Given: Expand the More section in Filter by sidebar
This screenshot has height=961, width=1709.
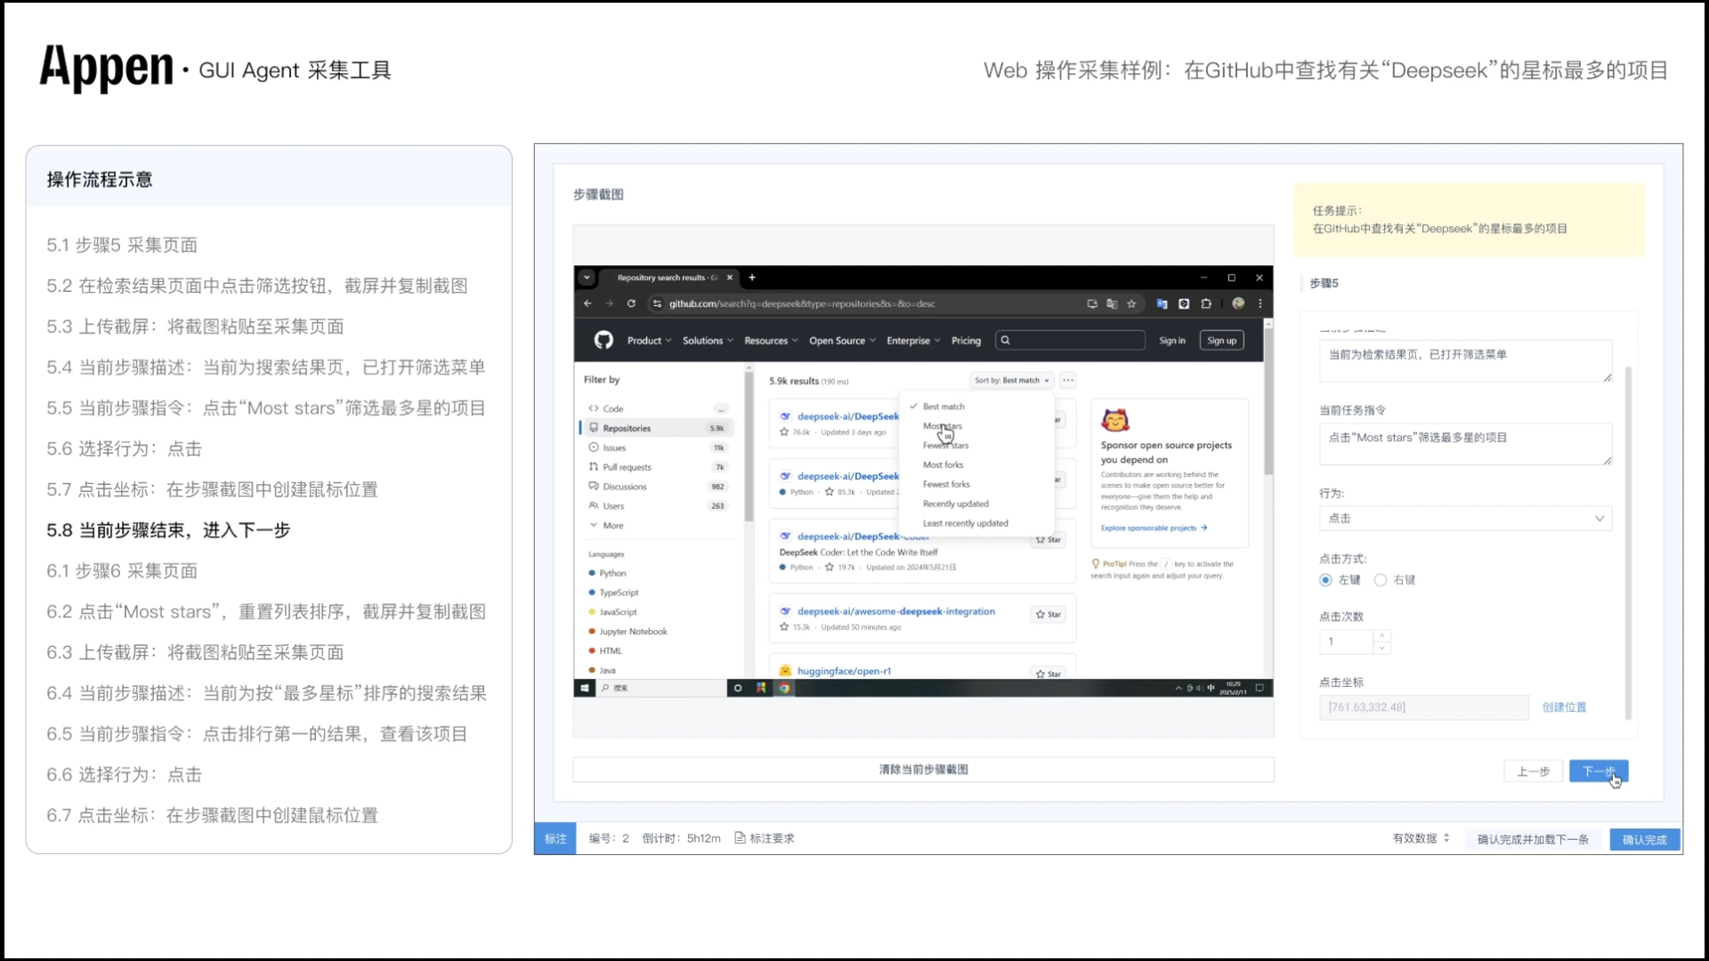Looking at the screenshot, I should click(610, 525).
